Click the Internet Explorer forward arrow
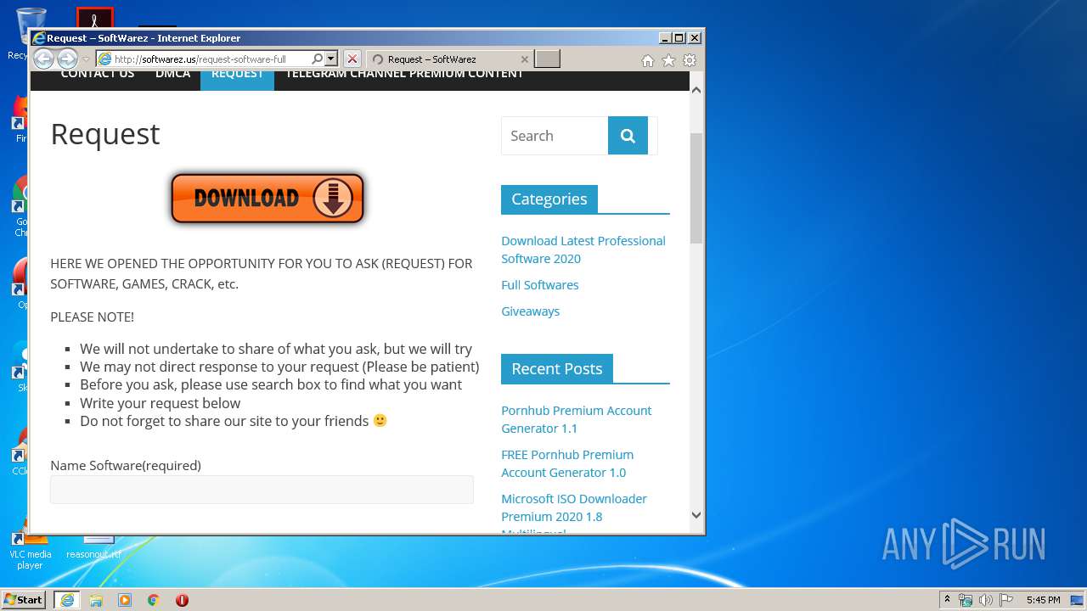The height and width of the screenshot is (611, 1087). click(x=67, y=59)
